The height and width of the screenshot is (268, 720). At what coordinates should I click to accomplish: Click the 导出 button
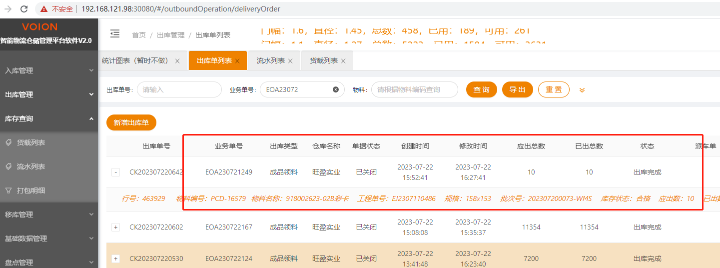pos(518,89)
